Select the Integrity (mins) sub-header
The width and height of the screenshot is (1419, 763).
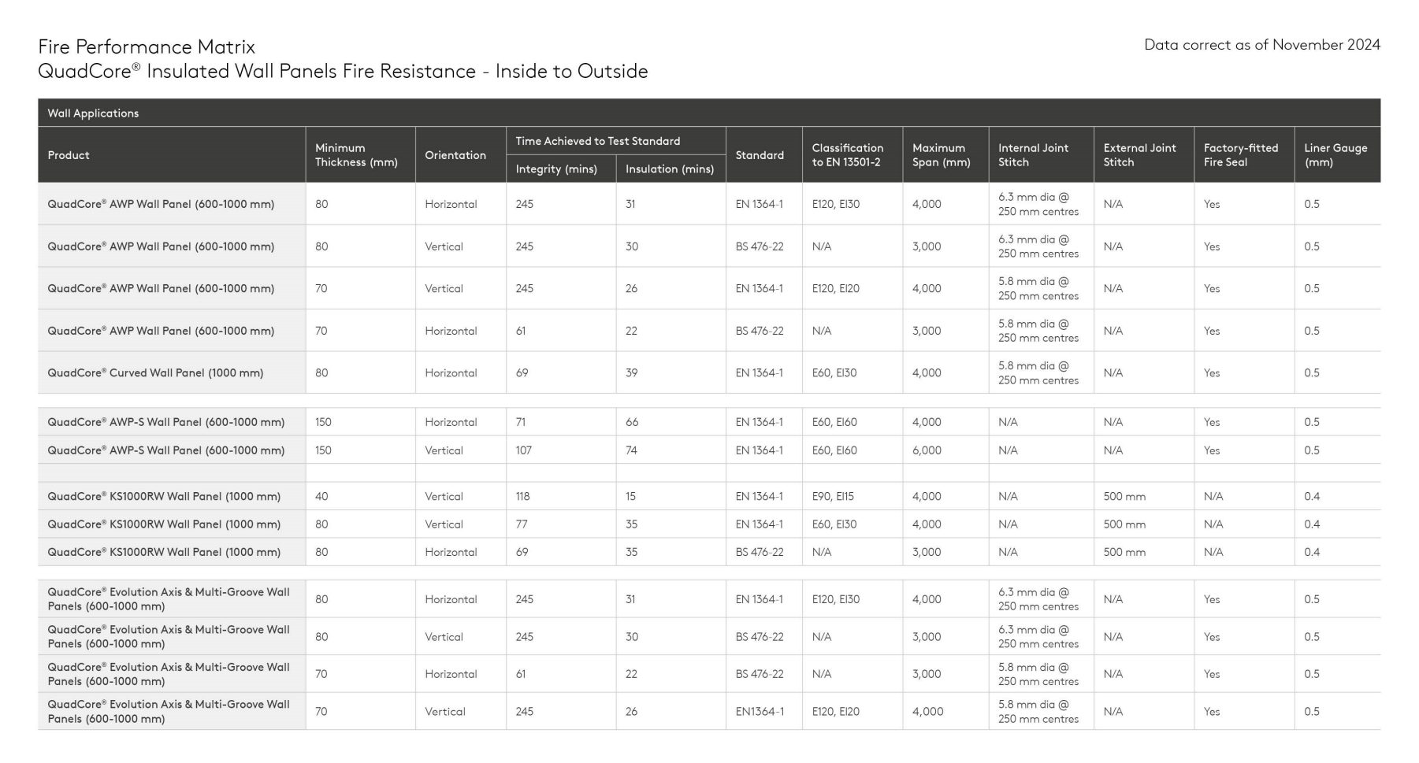pos(556,169)
